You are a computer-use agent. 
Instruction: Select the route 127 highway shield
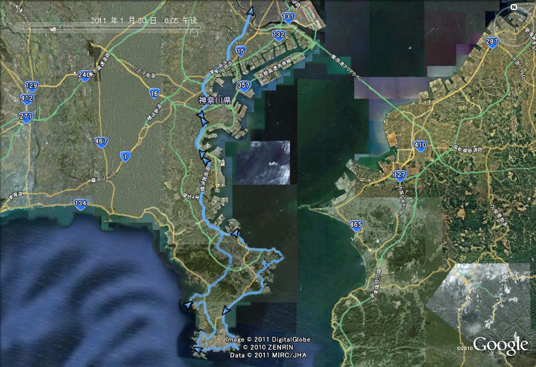(x=400, y=176)
